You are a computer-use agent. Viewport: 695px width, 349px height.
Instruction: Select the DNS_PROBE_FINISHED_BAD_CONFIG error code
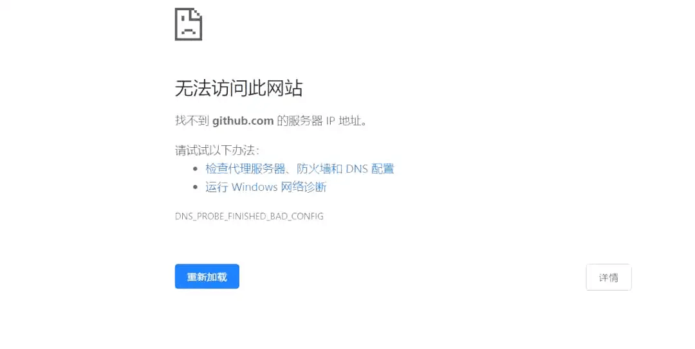pyautogui.click(x=249, y=217)
